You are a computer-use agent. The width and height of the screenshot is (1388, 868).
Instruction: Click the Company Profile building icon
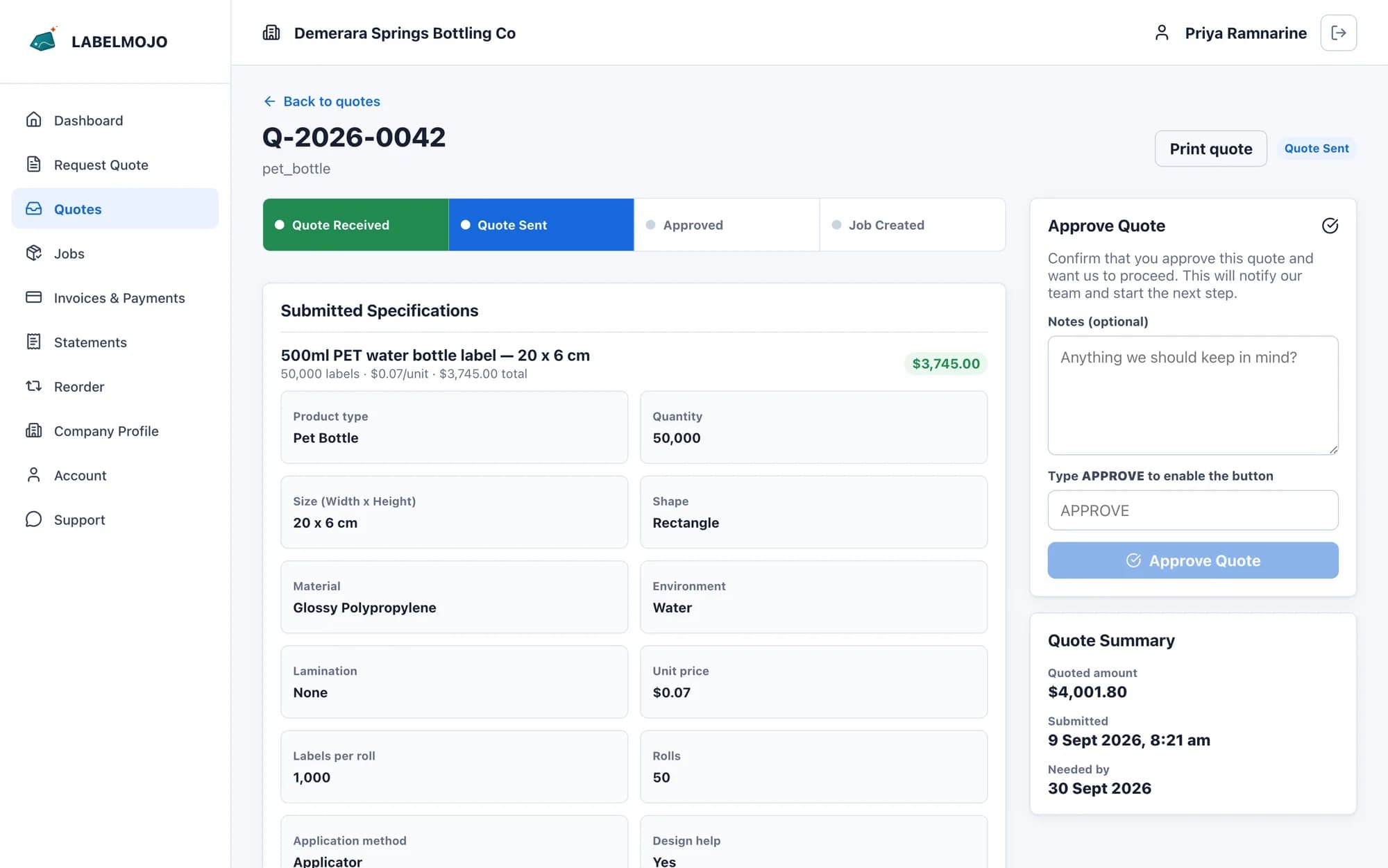tap(33, 431)
